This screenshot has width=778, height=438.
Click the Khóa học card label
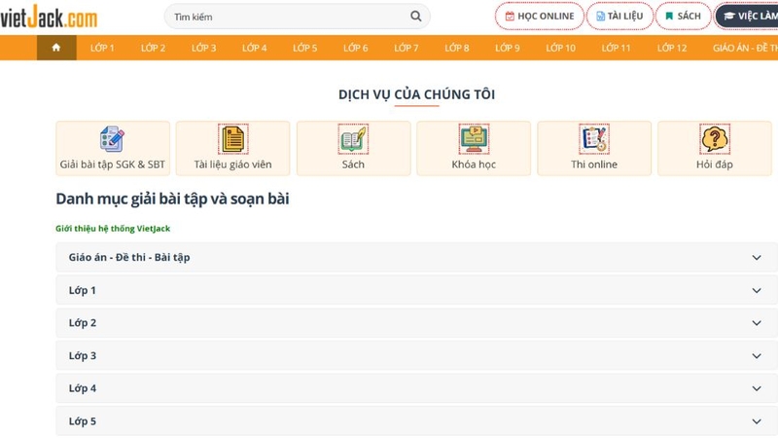tap(474, 164)
